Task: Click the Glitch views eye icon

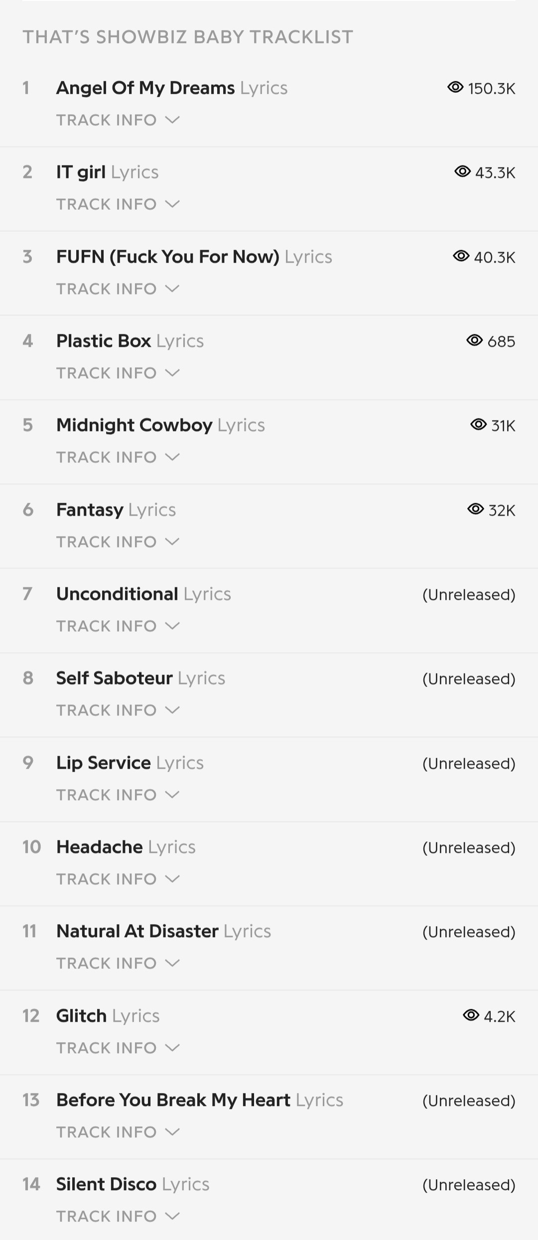Action: pyautogui.click(x=471, y=1015)
